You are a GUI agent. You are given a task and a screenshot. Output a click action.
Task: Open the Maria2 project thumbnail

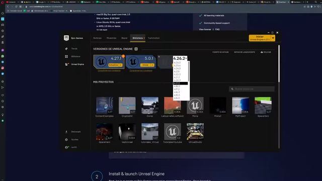coord(218,106)
